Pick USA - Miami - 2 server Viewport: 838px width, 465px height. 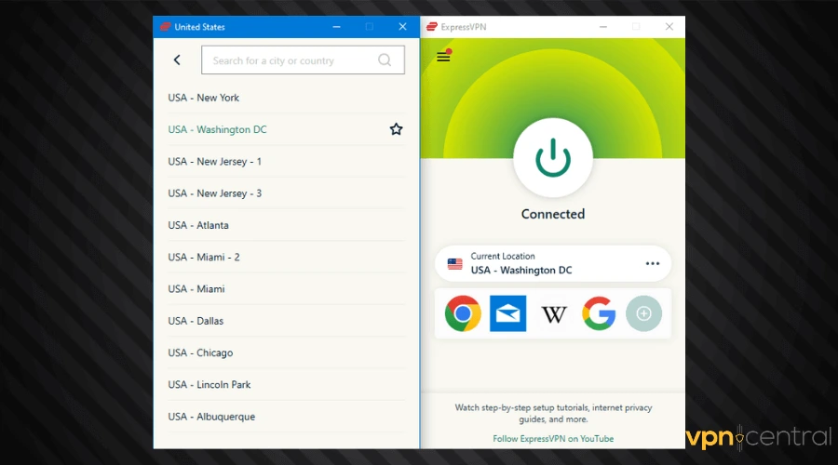click(x=286, y=257)
